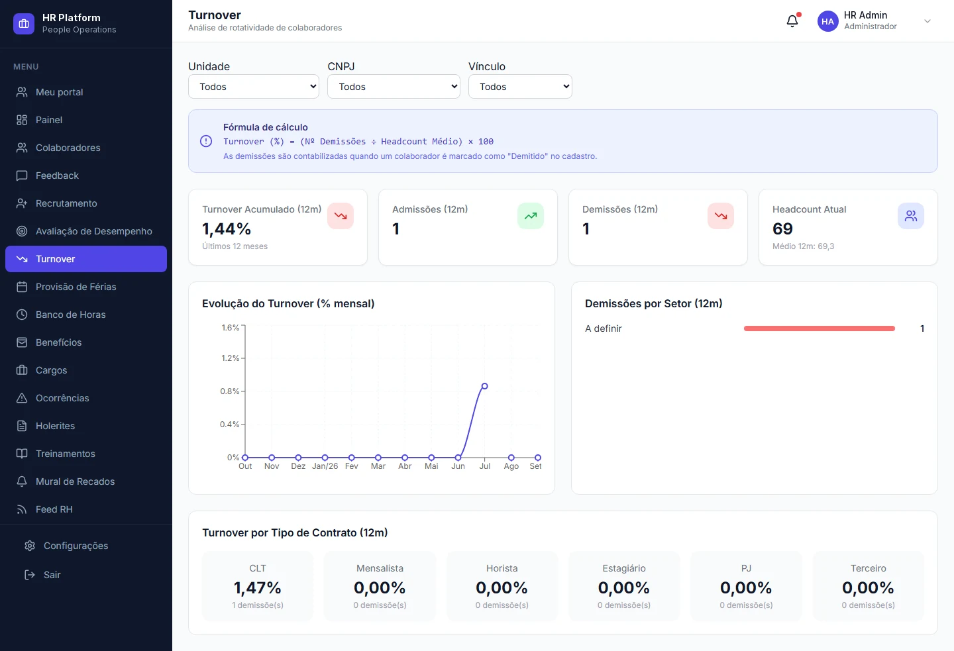Click the Horista 0,00% contract card
Image resolution: width=954 pixels, height=651 pixels.
point(502,586)
